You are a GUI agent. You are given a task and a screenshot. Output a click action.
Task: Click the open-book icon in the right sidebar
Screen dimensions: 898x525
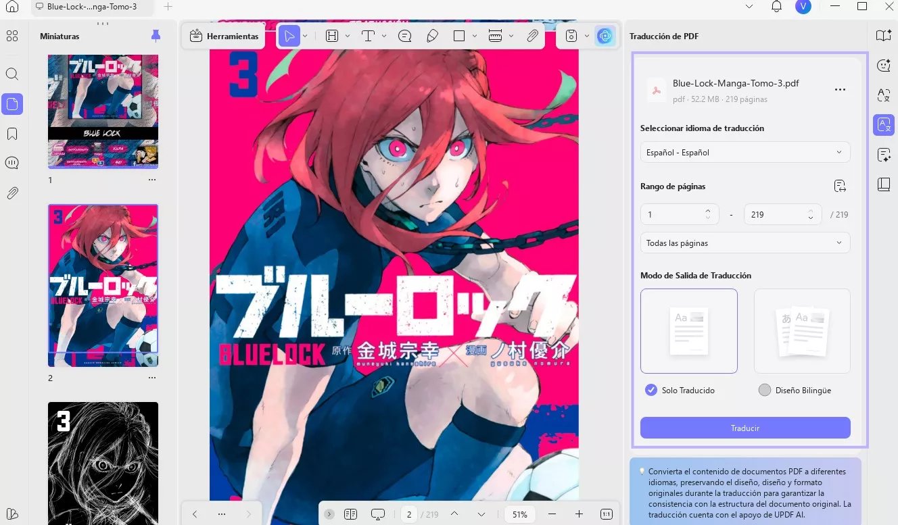tap(884, 184)
